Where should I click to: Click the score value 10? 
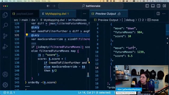(129, 36)
